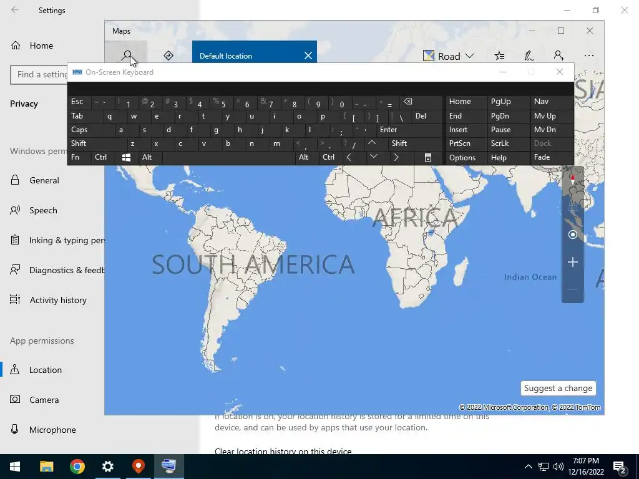Viewport: 639px width, 479px height.
Task: Click the down arrow key
Action: (373, 157)
